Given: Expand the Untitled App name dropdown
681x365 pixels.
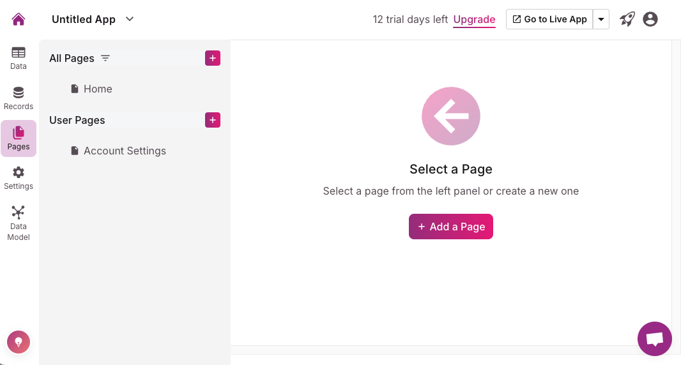Looking at the screenshot, I should click(130, 19).
